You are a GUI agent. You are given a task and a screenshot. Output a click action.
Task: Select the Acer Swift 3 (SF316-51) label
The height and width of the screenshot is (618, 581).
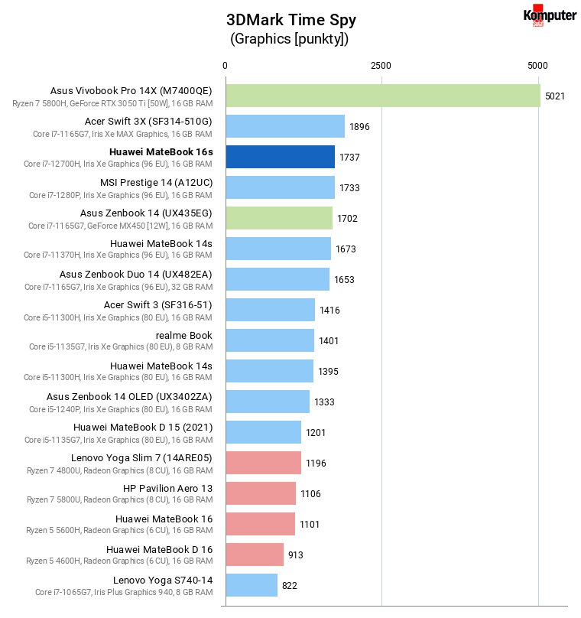tap(158, 304)
